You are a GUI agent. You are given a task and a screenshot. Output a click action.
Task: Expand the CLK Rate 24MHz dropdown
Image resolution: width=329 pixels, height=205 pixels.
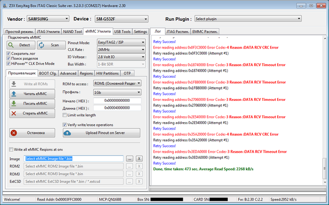pyautogui.click(x=120, y=49)
